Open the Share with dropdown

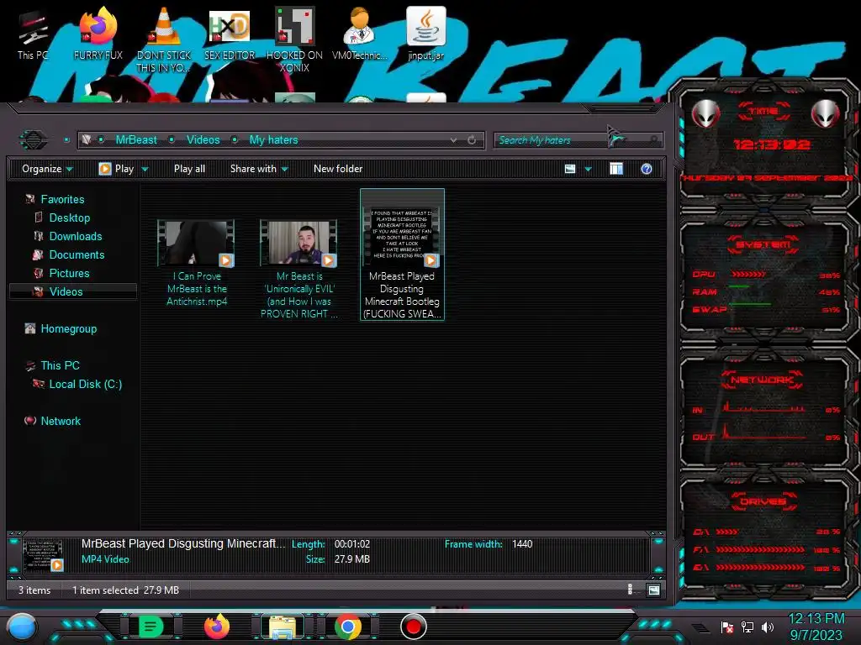[259, 168]
